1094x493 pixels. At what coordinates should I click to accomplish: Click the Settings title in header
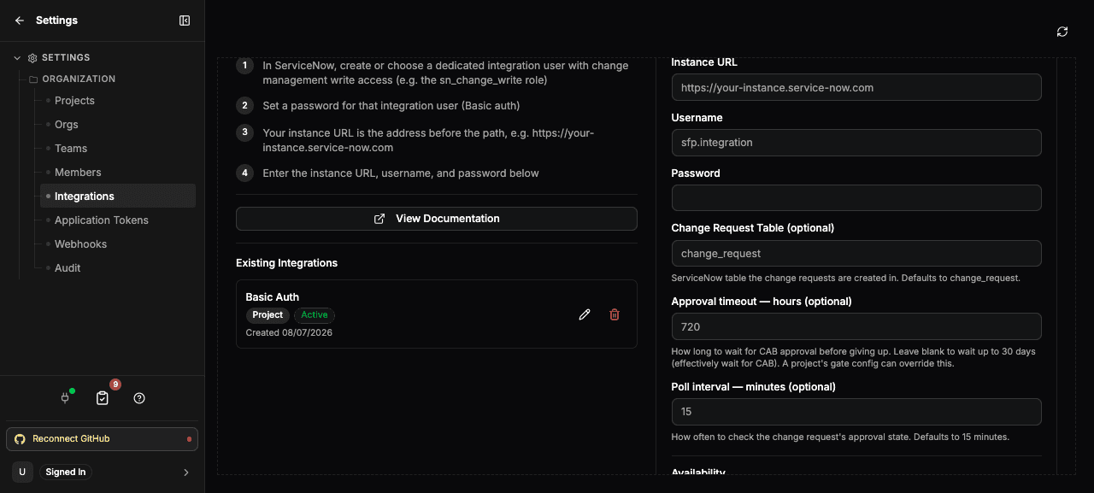pyautogui.click(x=56, y=21)
